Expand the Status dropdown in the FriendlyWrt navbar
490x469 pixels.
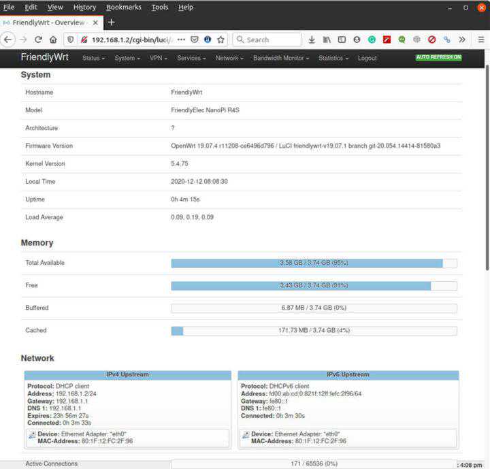93,59
